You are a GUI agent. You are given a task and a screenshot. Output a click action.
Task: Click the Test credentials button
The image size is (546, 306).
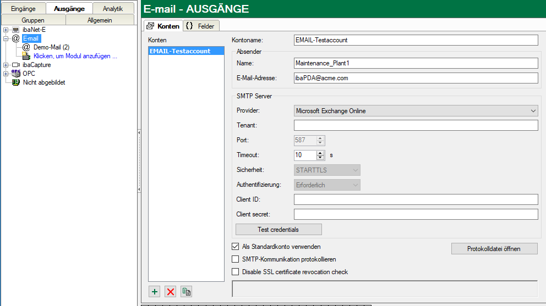pyautogui.click(x=279, y=229)
